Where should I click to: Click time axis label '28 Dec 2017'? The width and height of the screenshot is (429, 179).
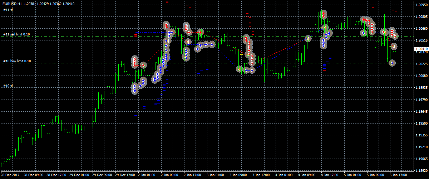[x=11, y=175]
